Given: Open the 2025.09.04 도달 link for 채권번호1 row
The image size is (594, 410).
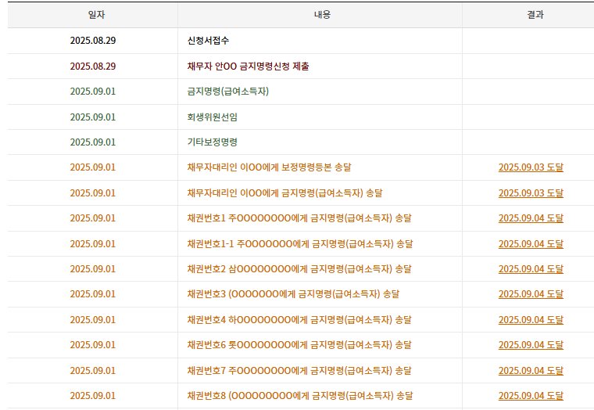Looking at the screenshot, I should (x=531, y=218).
